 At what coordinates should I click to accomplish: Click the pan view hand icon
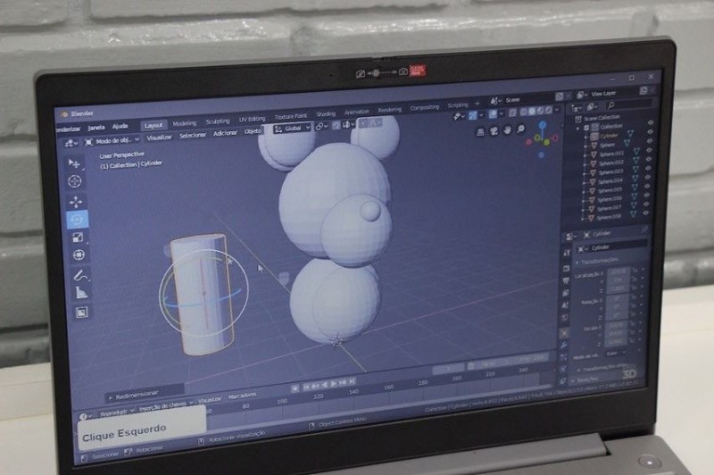tap(507, 130)
